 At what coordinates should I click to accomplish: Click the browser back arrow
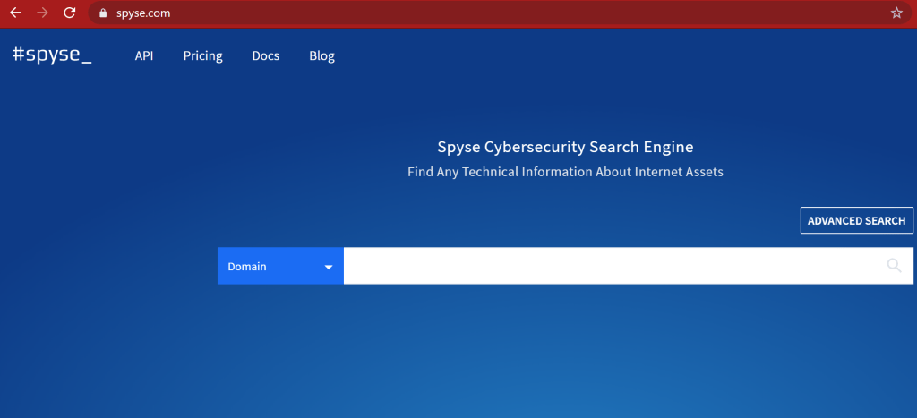point(15,13)
